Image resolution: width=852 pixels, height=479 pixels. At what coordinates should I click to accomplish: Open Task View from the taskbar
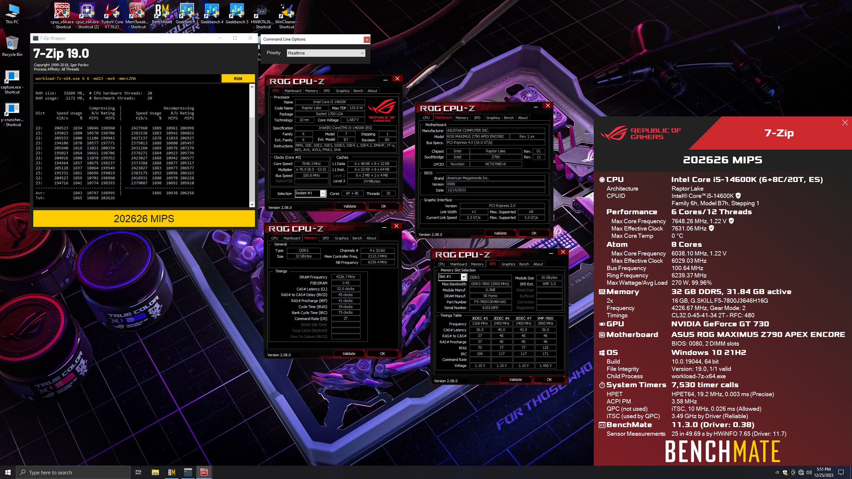(x=138, y=472)
